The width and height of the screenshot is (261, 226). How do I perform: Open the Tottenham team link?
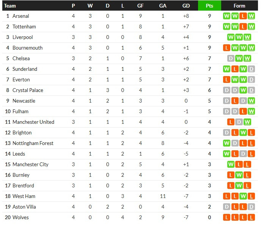[x=24, y=26]
